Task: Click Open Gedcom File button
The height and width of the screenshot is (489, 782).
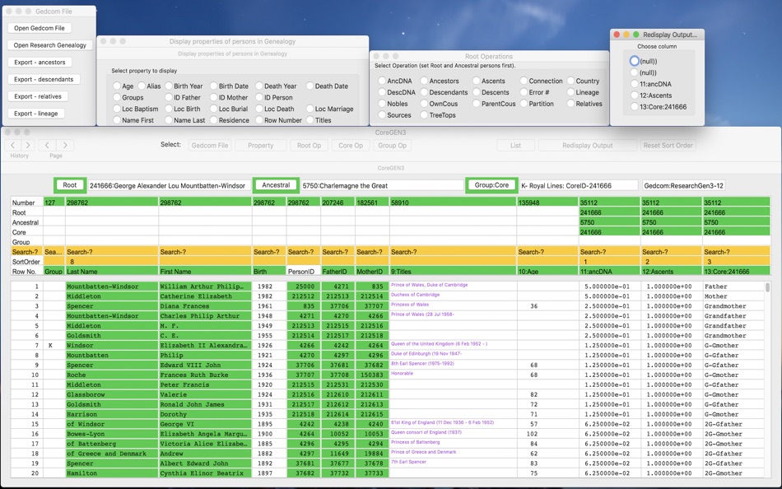Action: click(x=40, y=28)
